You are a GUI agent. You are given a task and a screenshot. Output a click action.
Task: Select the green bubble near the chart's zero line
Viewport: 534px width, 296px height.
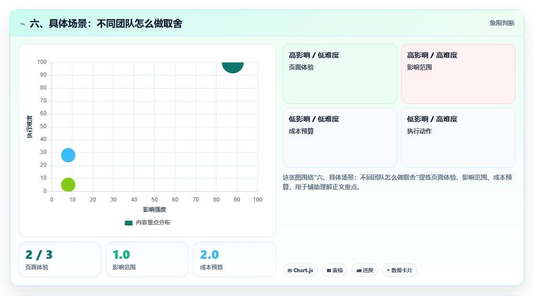pos(68,184)
